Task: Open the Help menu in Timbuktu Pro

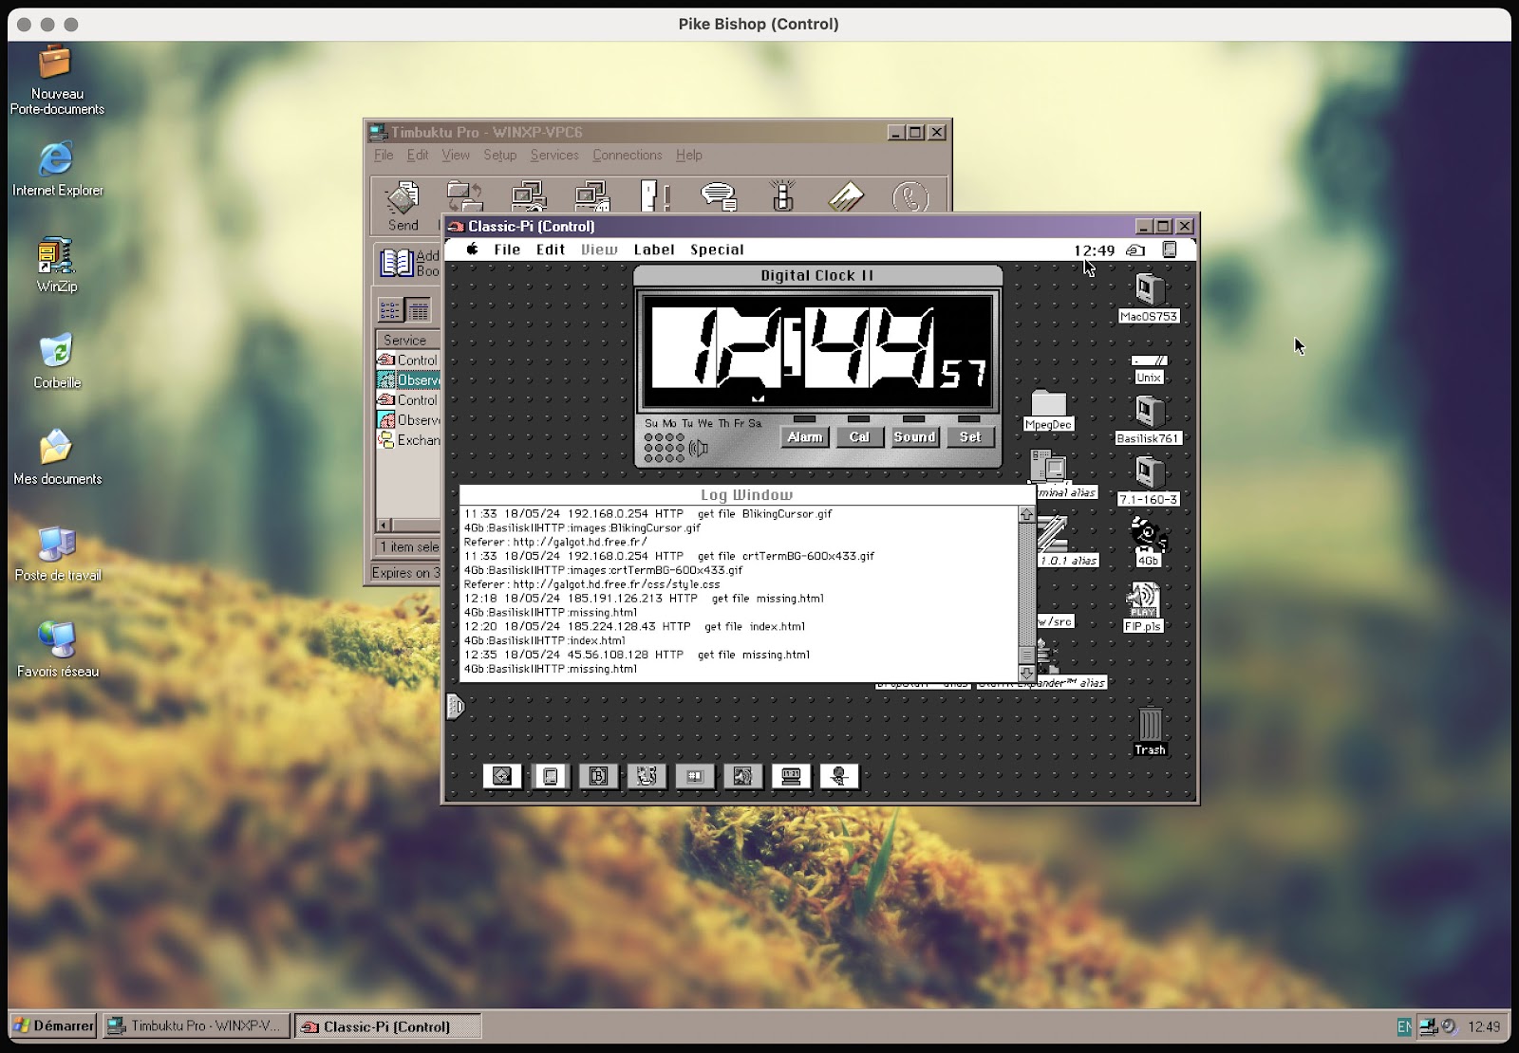Action: pyautogui.click(x=689, y=155)
